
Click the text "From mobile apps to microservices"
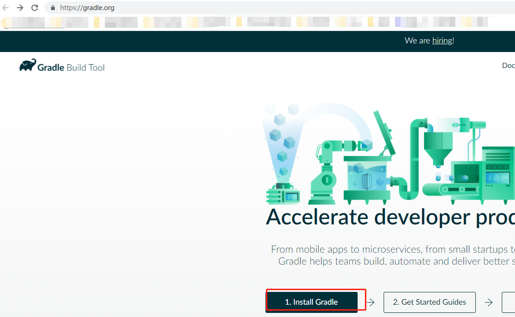tap(346, 249)
